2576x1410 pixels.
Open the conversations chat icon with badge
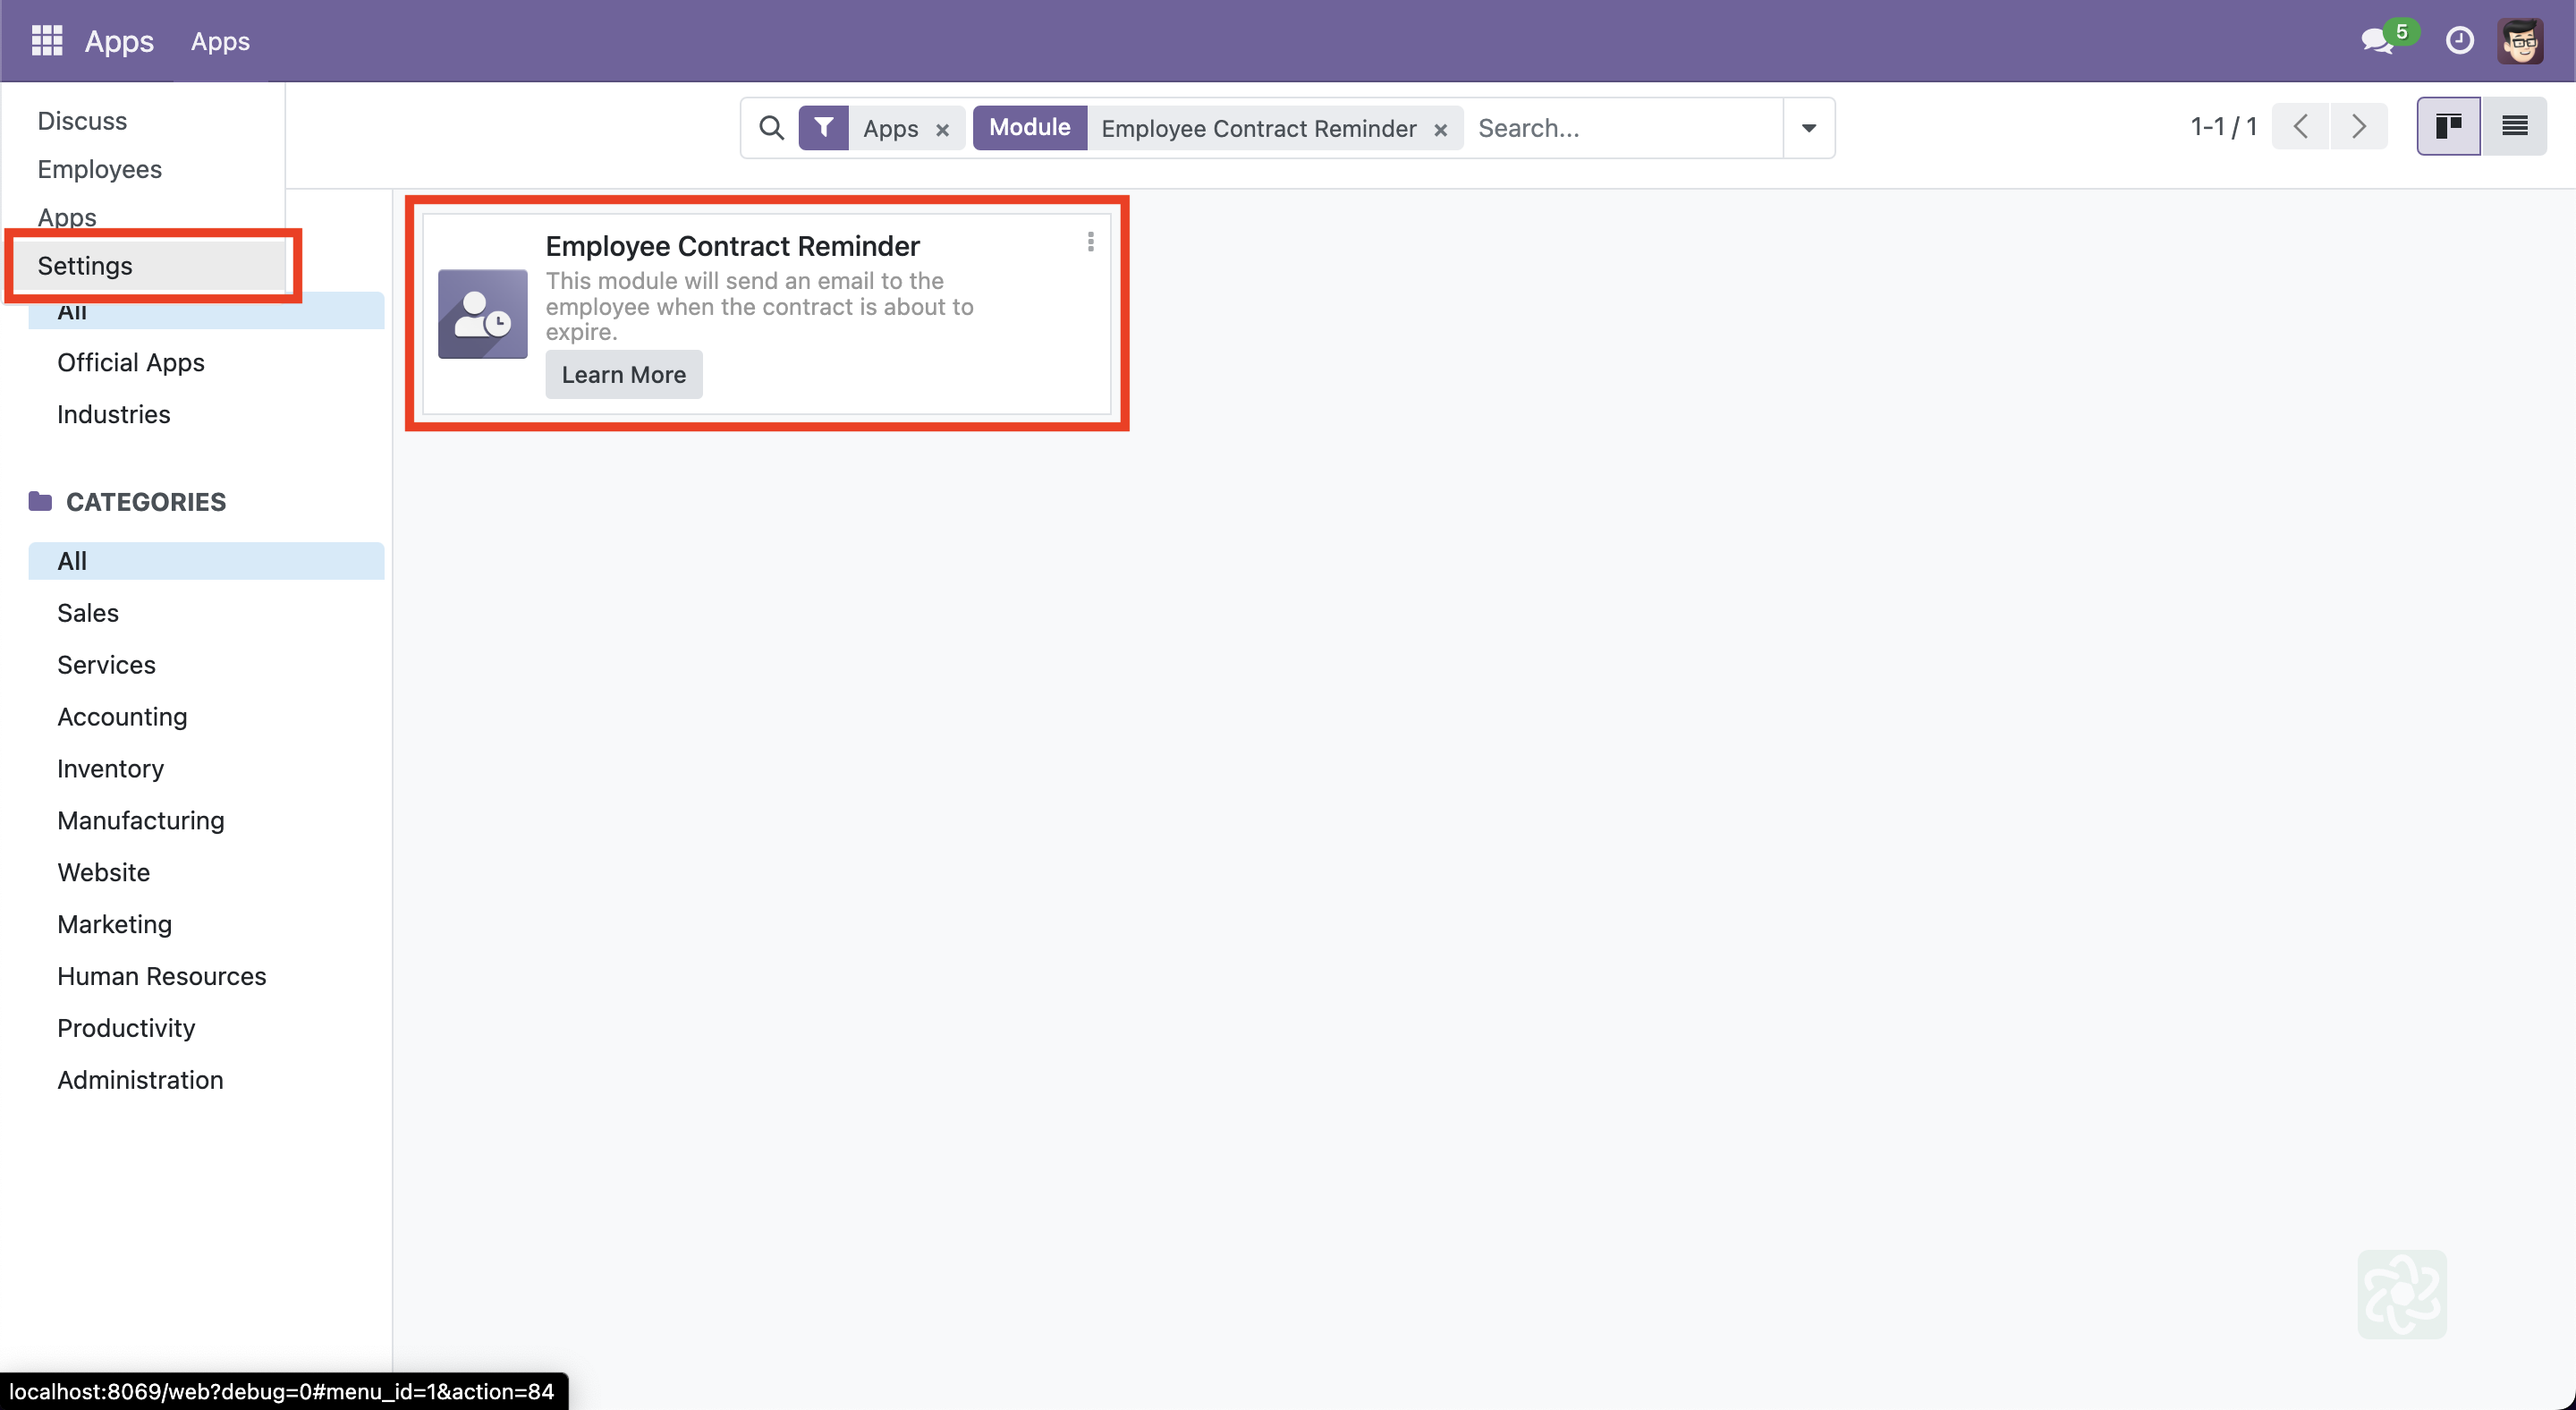[x=2378, y=41]
